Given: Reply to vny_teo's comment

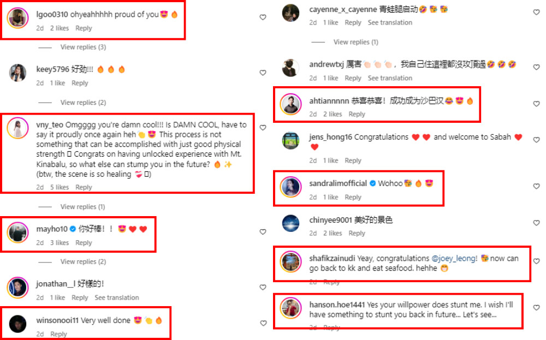Looking at the screenshot, I should point(84,187).
